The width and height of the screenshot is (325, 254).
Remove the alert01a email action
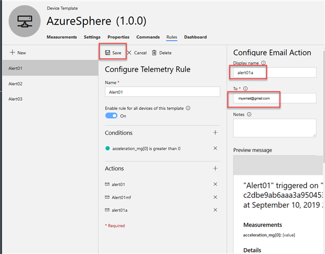(x=215, y=210)
